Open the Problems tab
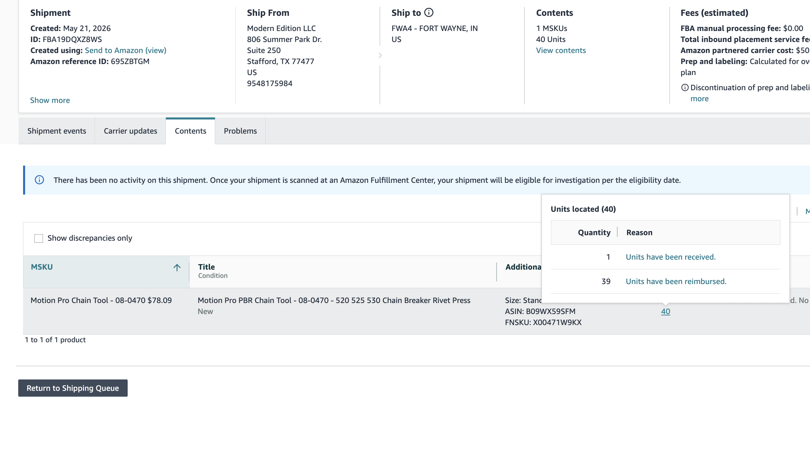The width and height of the screenshot is (810, 449). (240, 131)
